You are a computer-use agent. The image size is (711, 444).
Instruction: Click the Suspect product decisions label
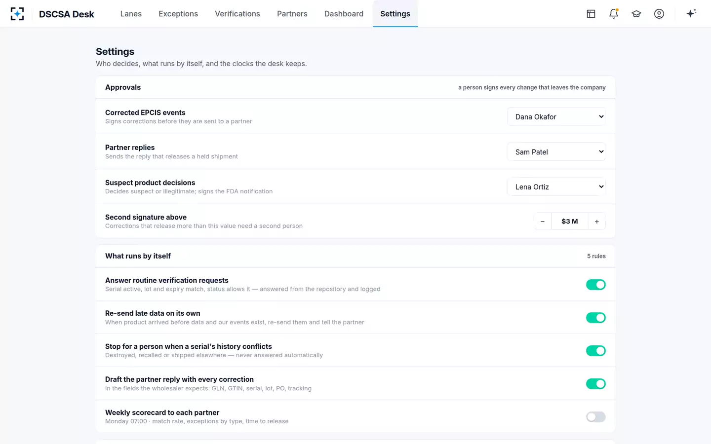coord(150,183)
